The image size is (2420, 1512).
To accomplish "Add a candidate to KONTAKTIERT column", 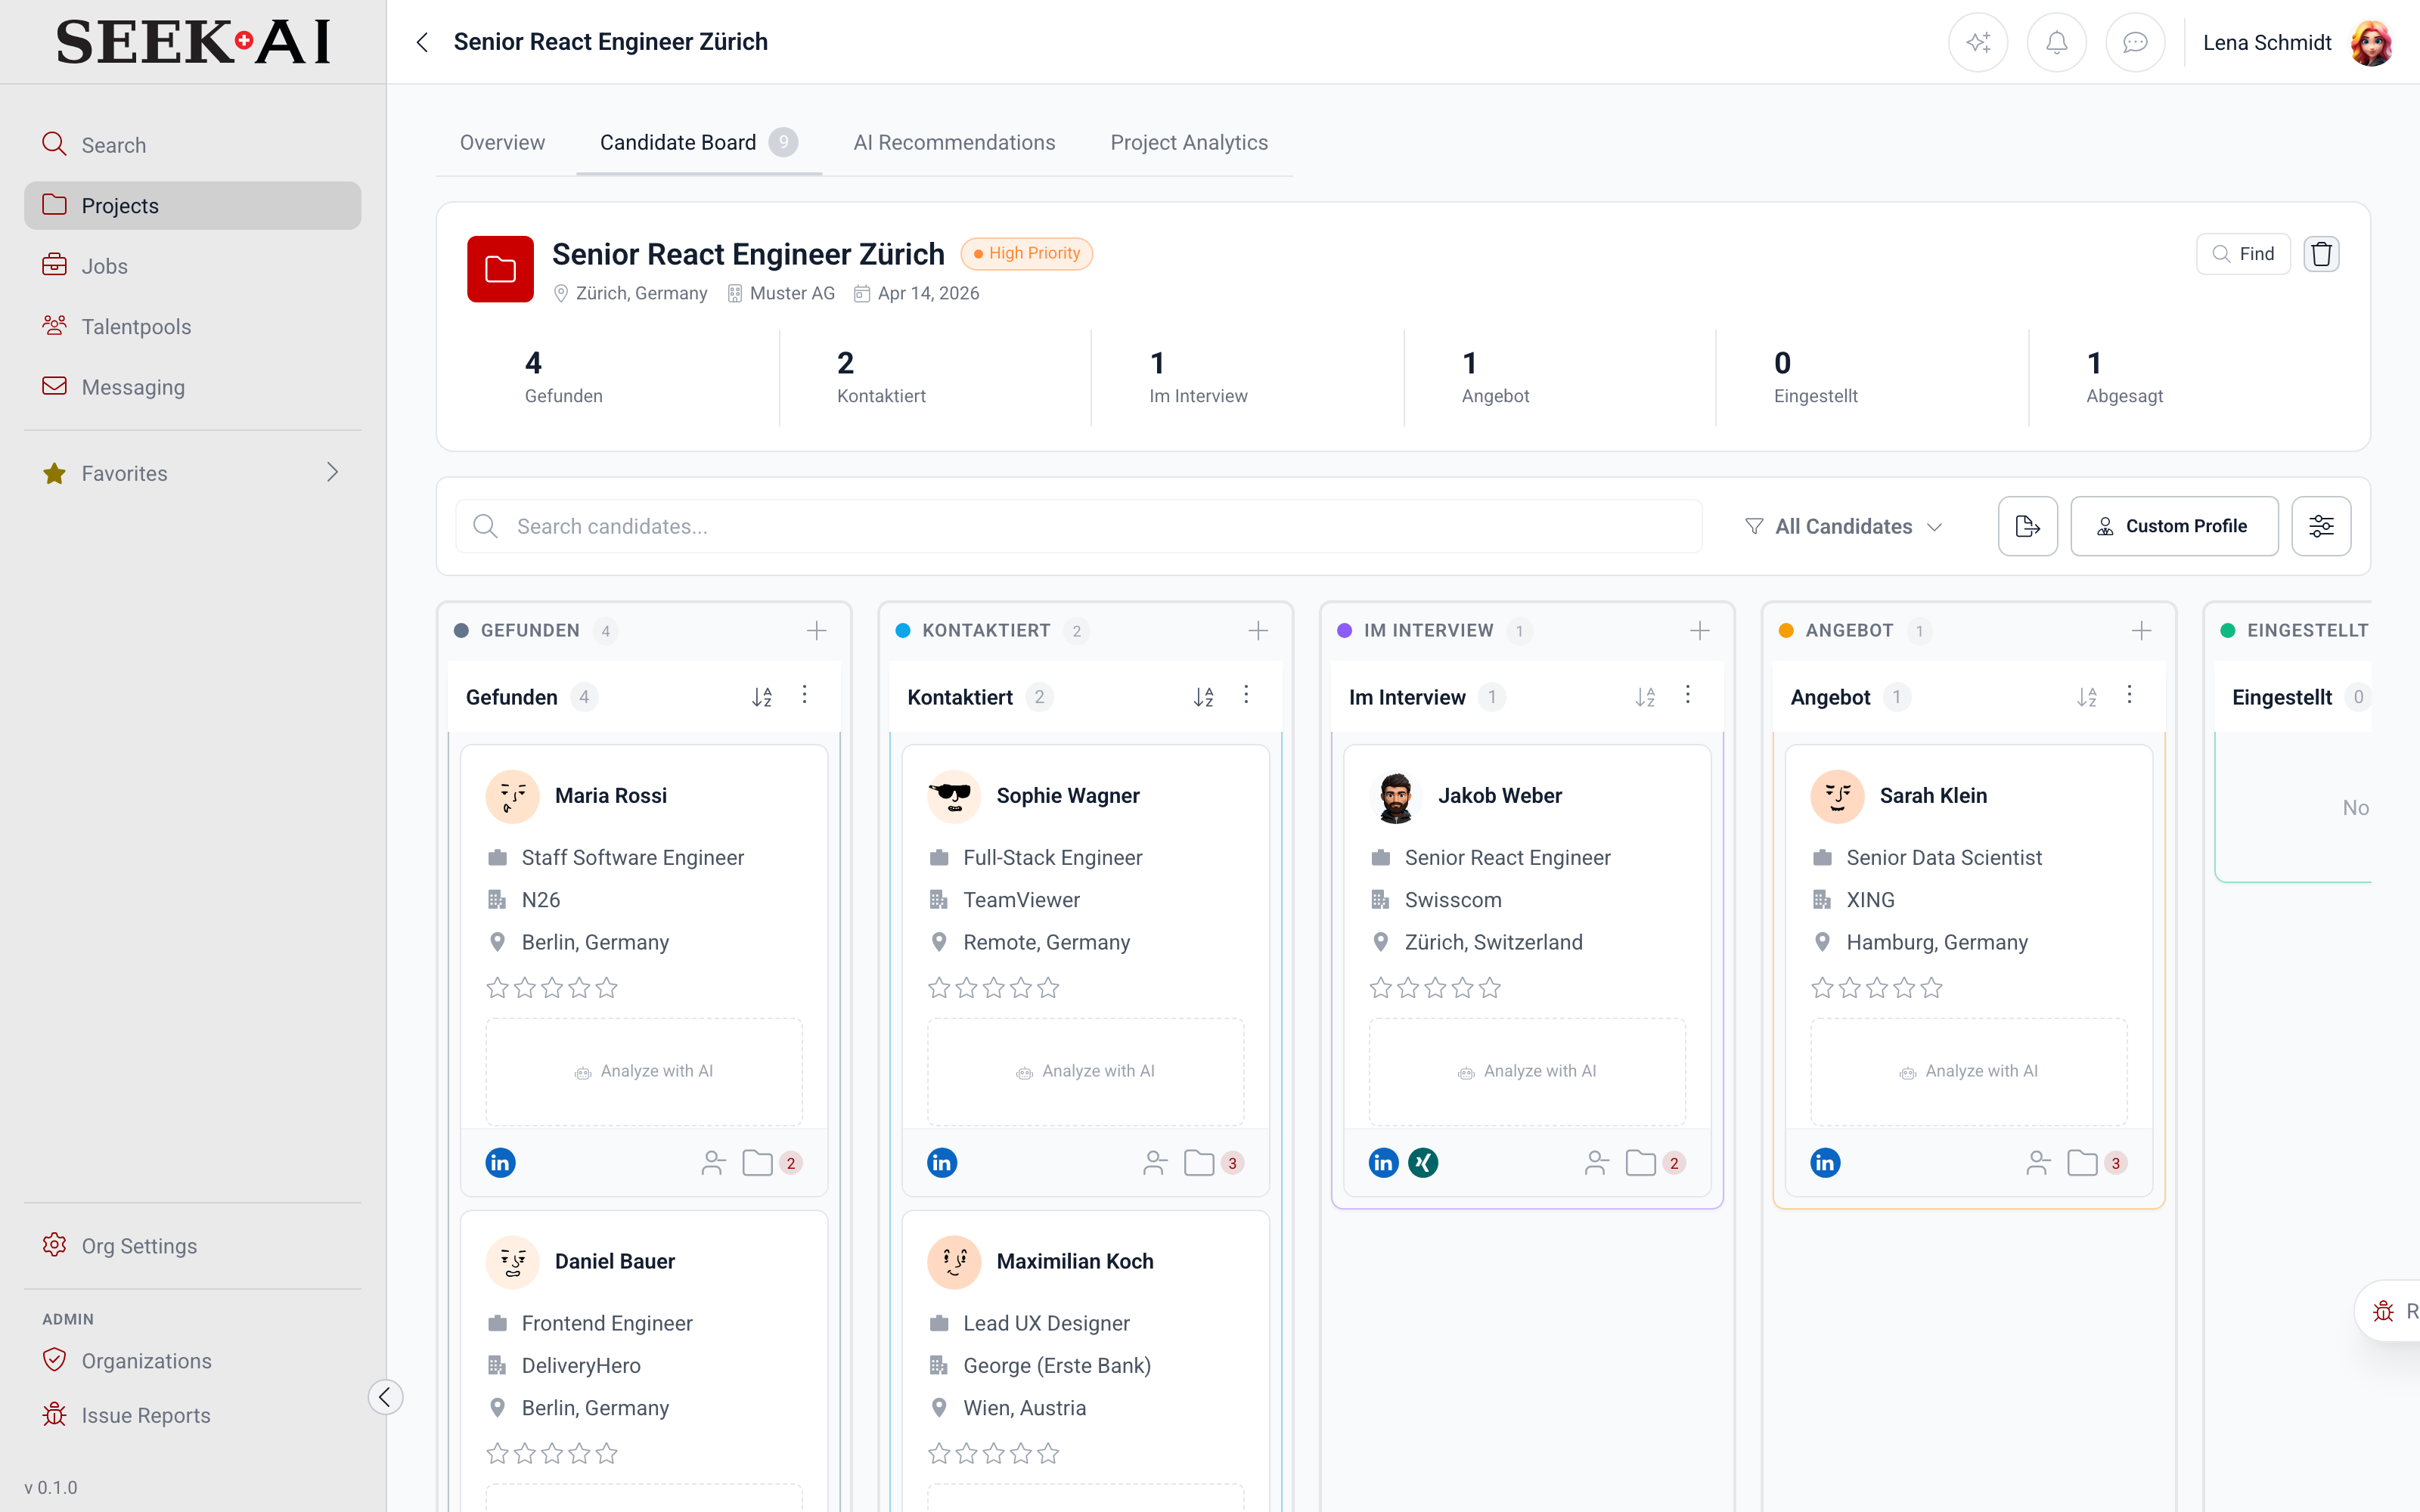I will [x=1258, y=631].
